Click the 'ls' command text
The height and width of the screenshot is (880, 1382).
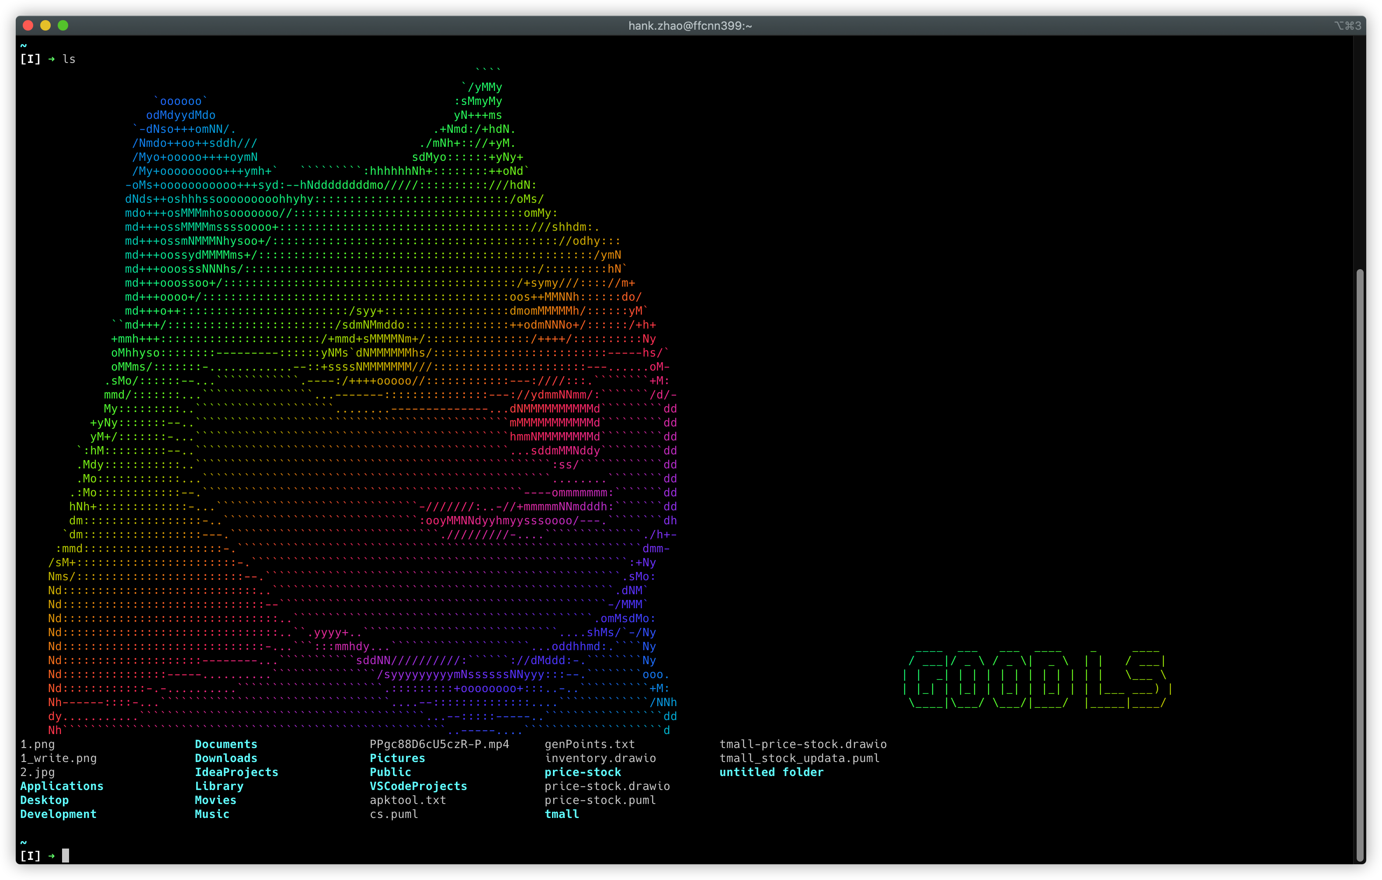(69, 59)
